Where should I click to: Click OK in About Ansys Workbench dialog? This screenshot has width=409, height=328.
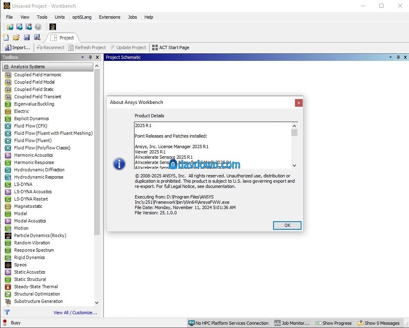click(287, 225)
